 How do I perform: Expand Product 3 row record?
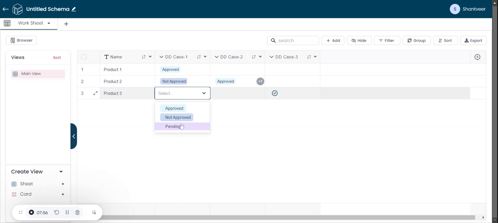(95, 93)
